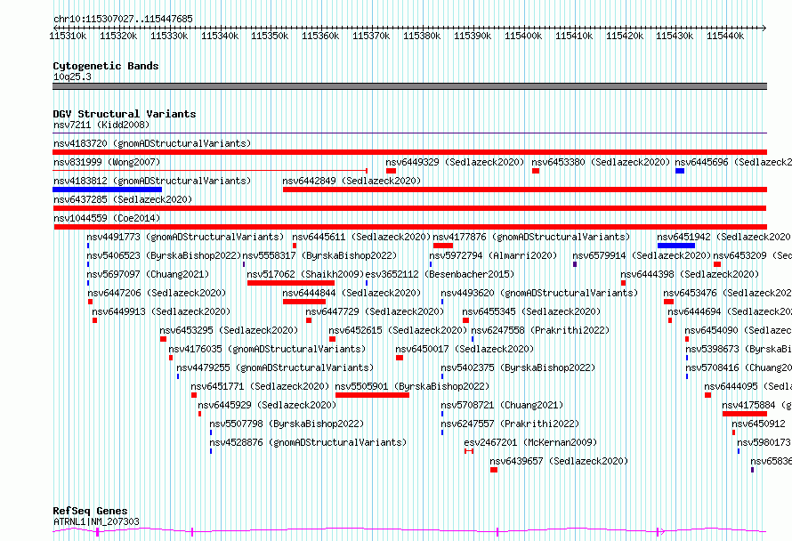792x541 pixels.
Task: Click nsv4479255 gnomAD variant label
Action: [x=275, y=367]
